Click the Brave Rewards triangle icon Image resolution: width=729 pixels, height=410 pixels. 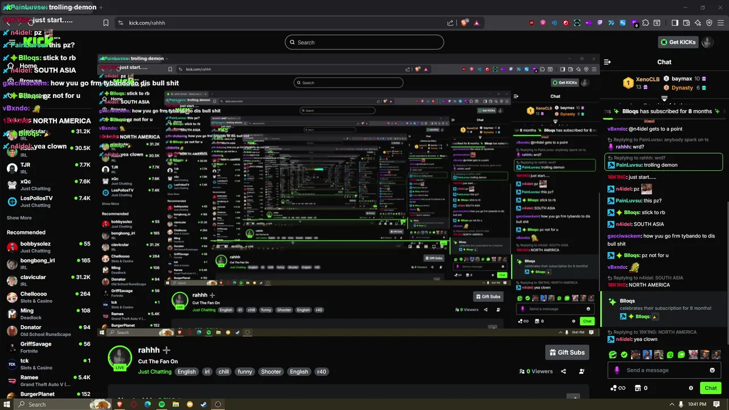click(x=477, y=23)
